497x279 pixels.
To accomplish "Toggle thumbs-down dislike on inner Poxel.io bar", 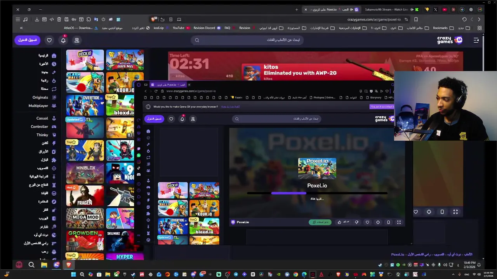I will pyautogui.click(x=356, y=222).
